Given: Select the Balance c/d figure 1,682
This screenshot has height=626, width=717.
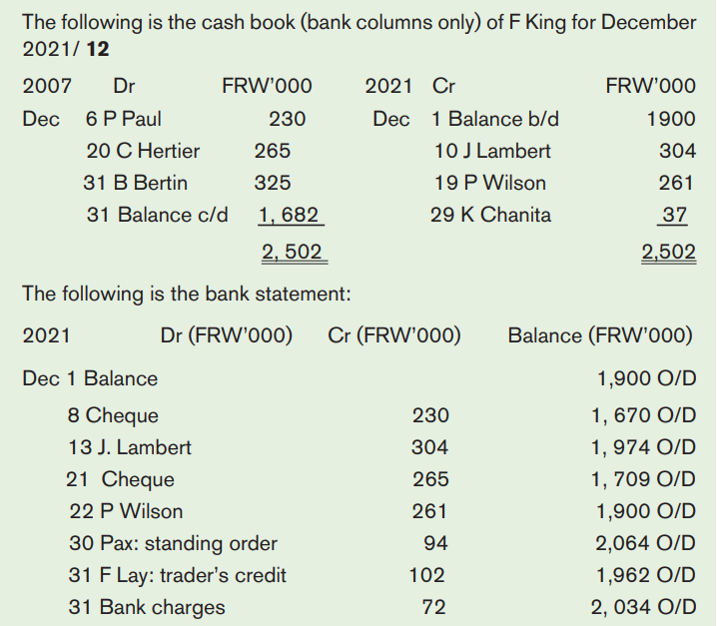Looking at the screenshot, I should [x=289, y=215].
